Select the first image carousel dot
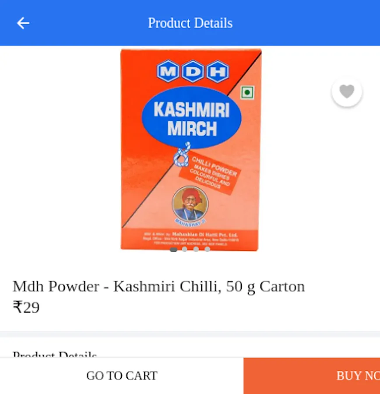The height and width of the screenshot is (394, 380). pos(174,250)
